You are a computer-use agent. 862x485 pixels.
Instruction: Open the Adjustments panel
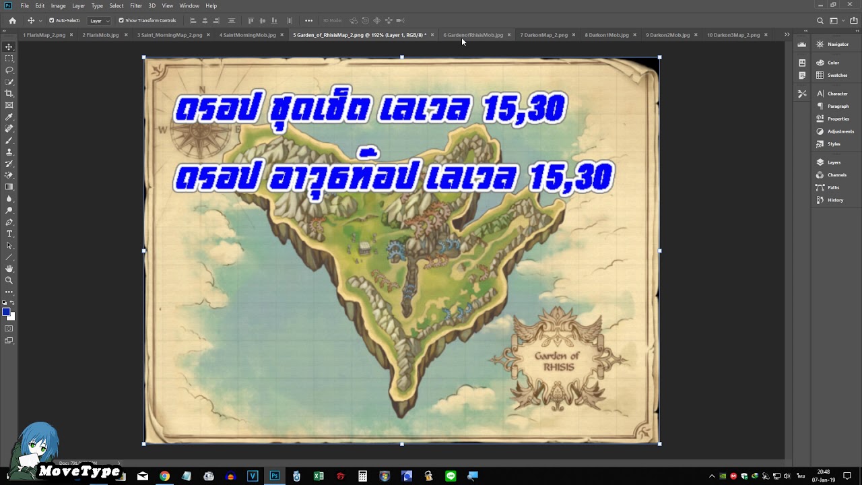pyautogui.click(x=840, y=131)
